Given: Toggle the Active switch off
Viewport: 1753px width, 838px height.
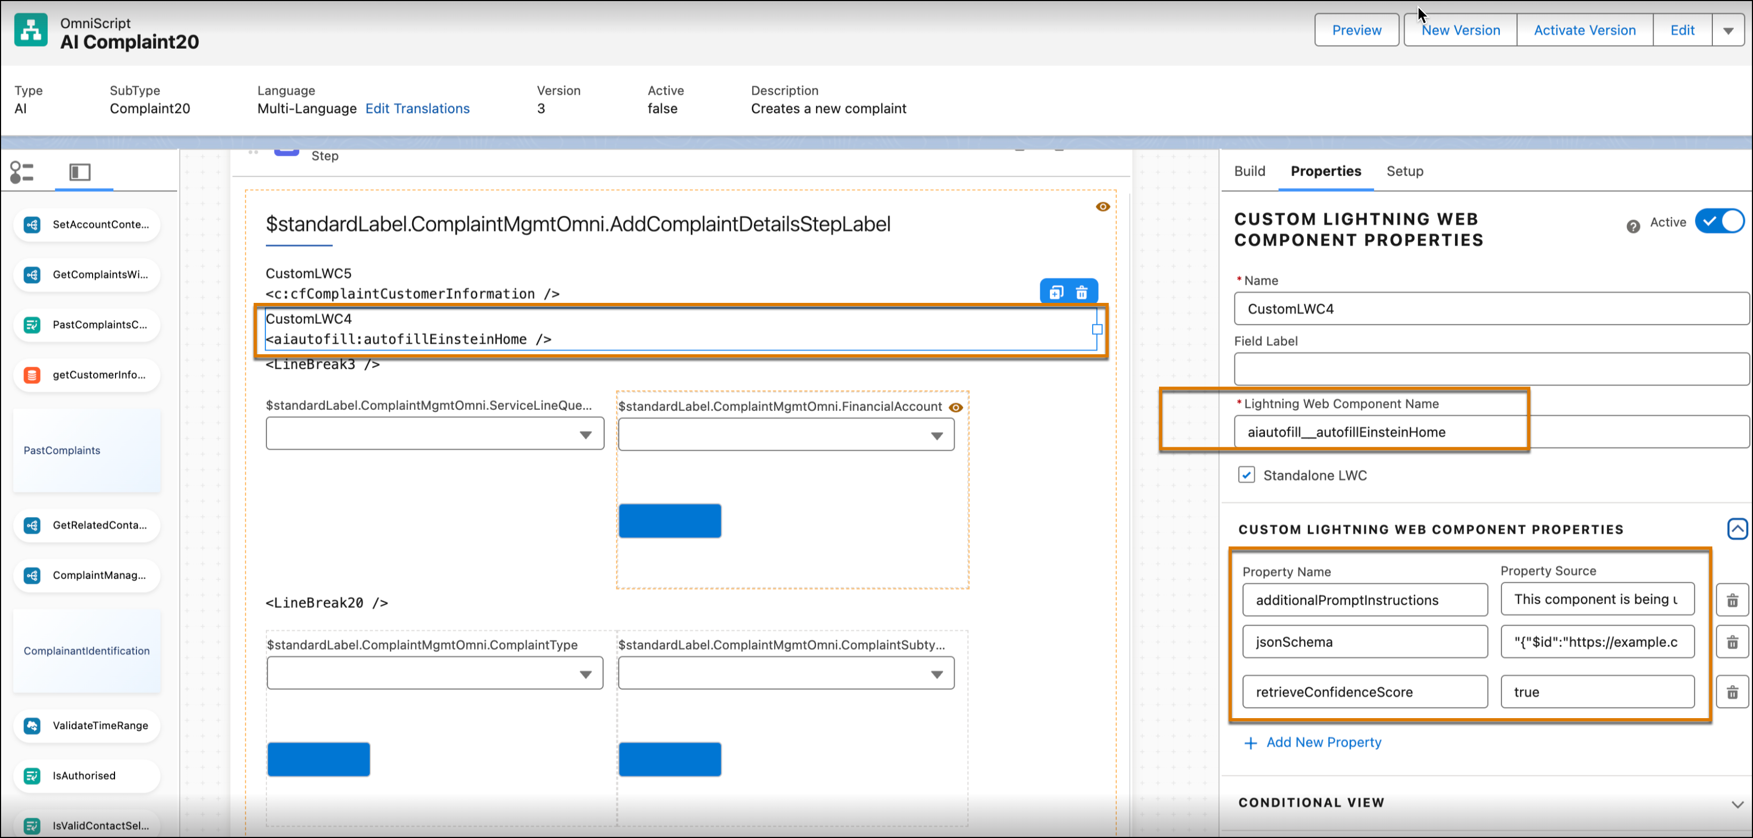Looking at the screenshot, I should pos(1720,221).
